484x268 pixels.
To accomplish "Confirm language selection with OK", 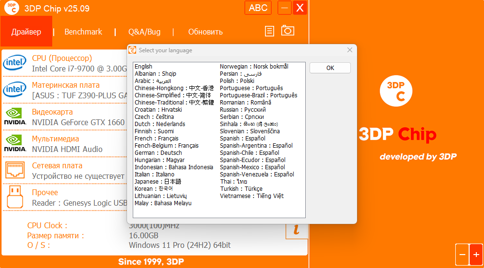I will tap(330, 68).
